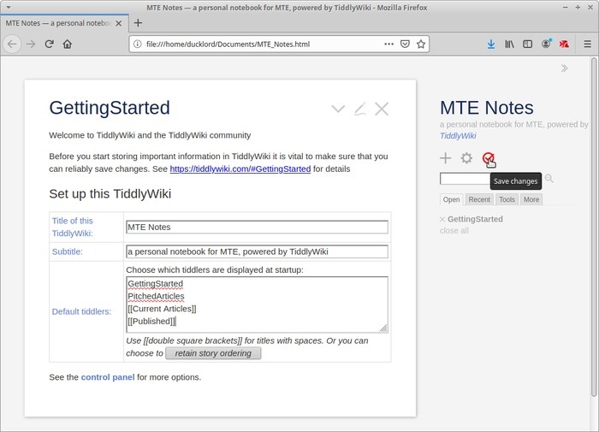Click the [[Current Articles]] line in text area
The width and height of the screenshot is (599, 432).
tap(162, 309)
